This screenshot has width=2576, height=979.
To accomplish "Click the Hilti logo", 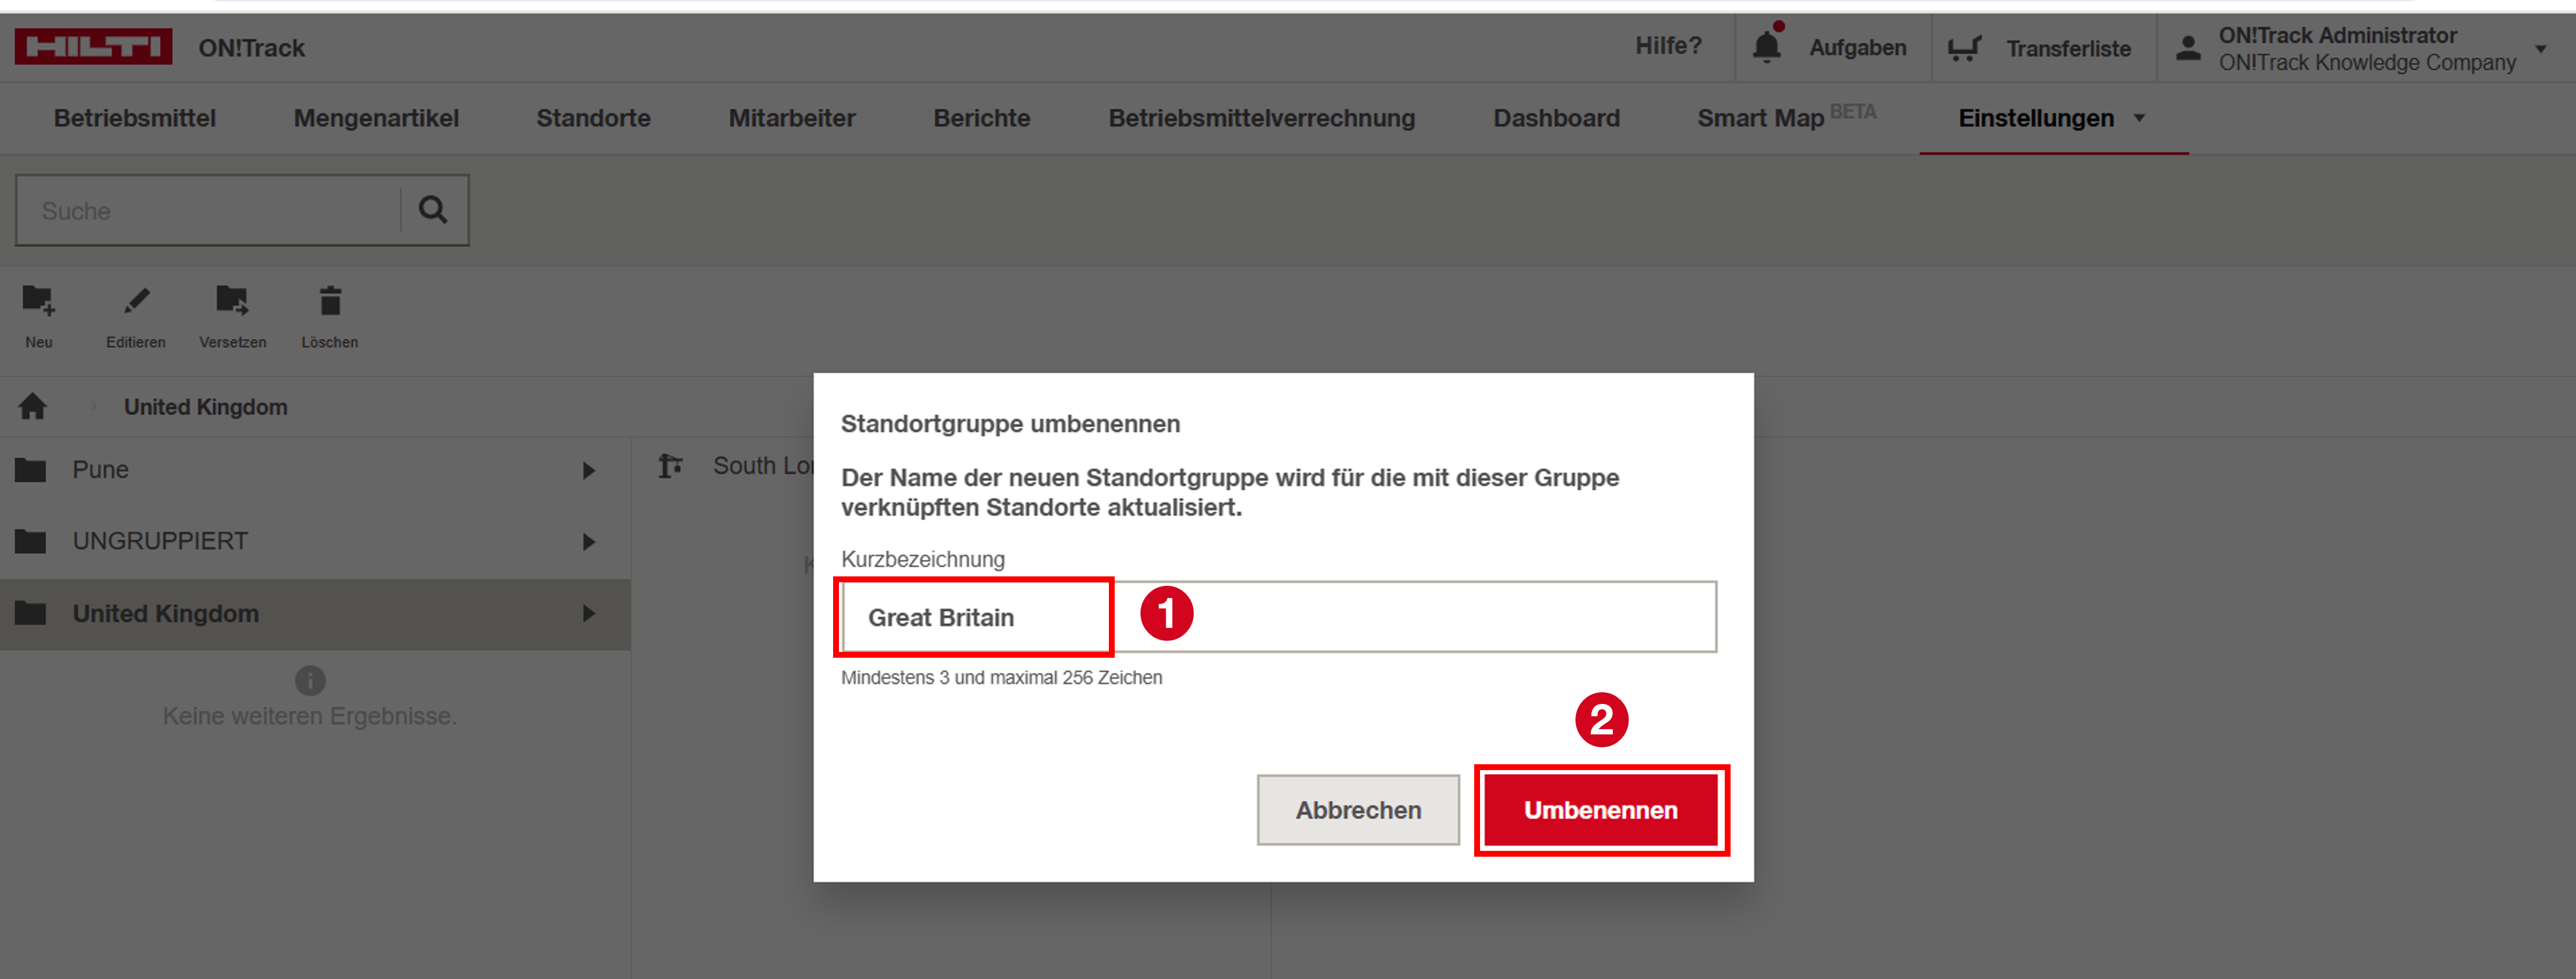I will click(93, 46).
